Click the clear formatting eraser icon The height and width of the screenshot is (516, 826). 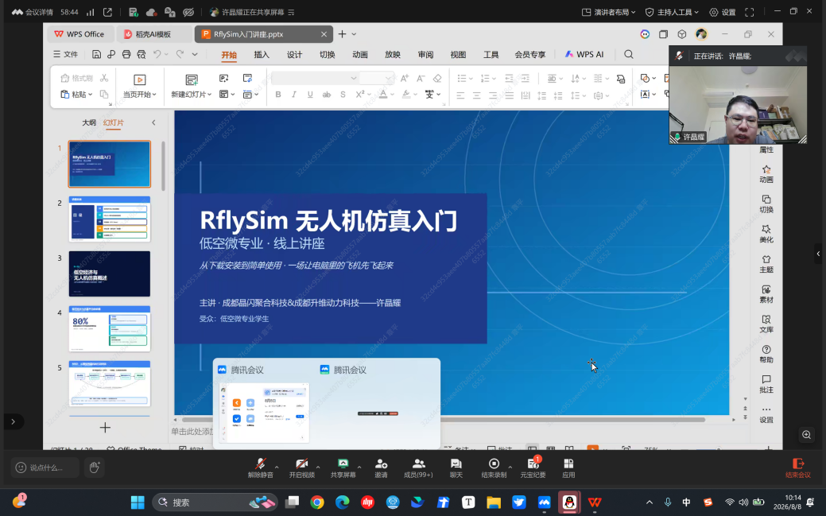coord(436,78)
